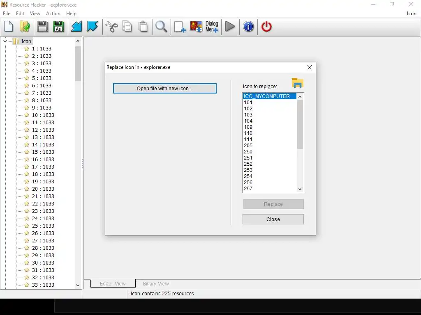
Task: Click the Close button in dialog
Action: (273, 219)
